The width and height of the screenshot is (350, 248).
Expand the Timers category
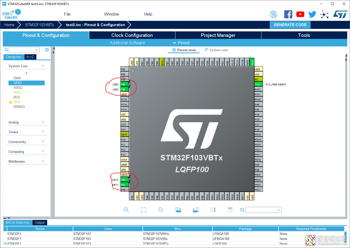43,132
